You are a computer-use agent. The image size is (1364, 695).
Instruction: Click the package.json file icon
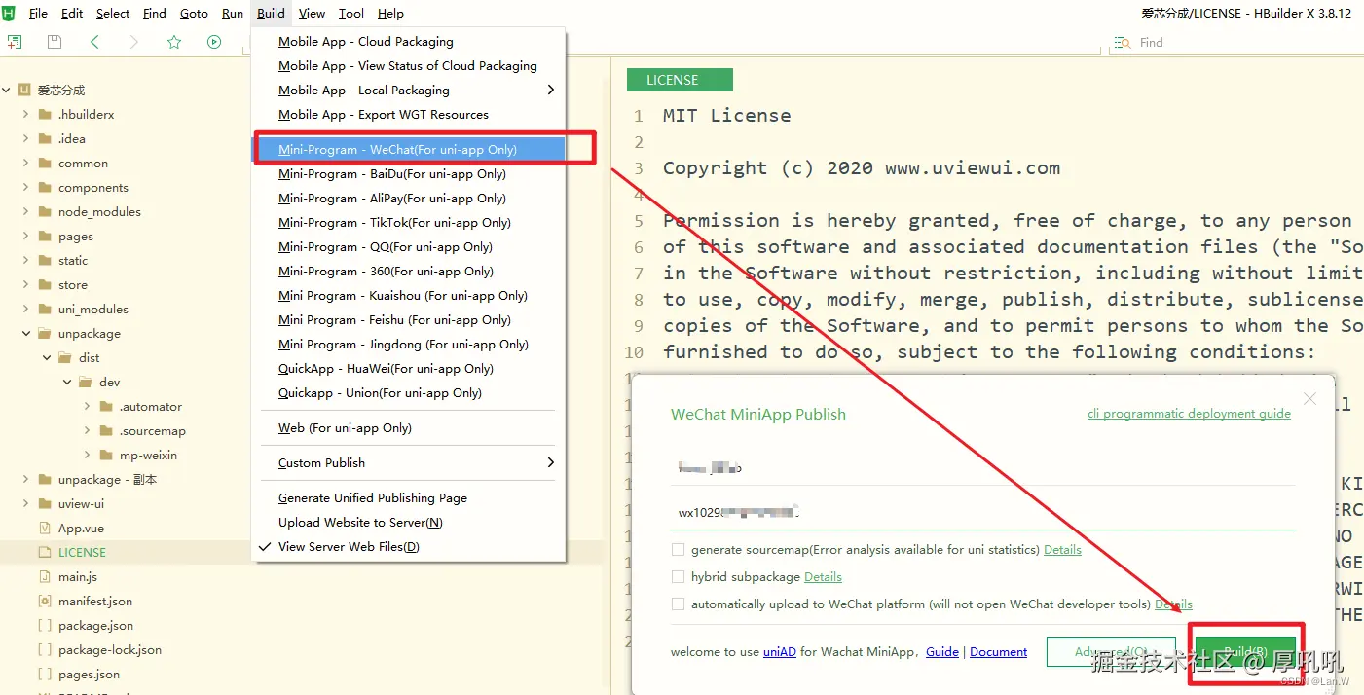pyautogui.click(x=45, y=625)
